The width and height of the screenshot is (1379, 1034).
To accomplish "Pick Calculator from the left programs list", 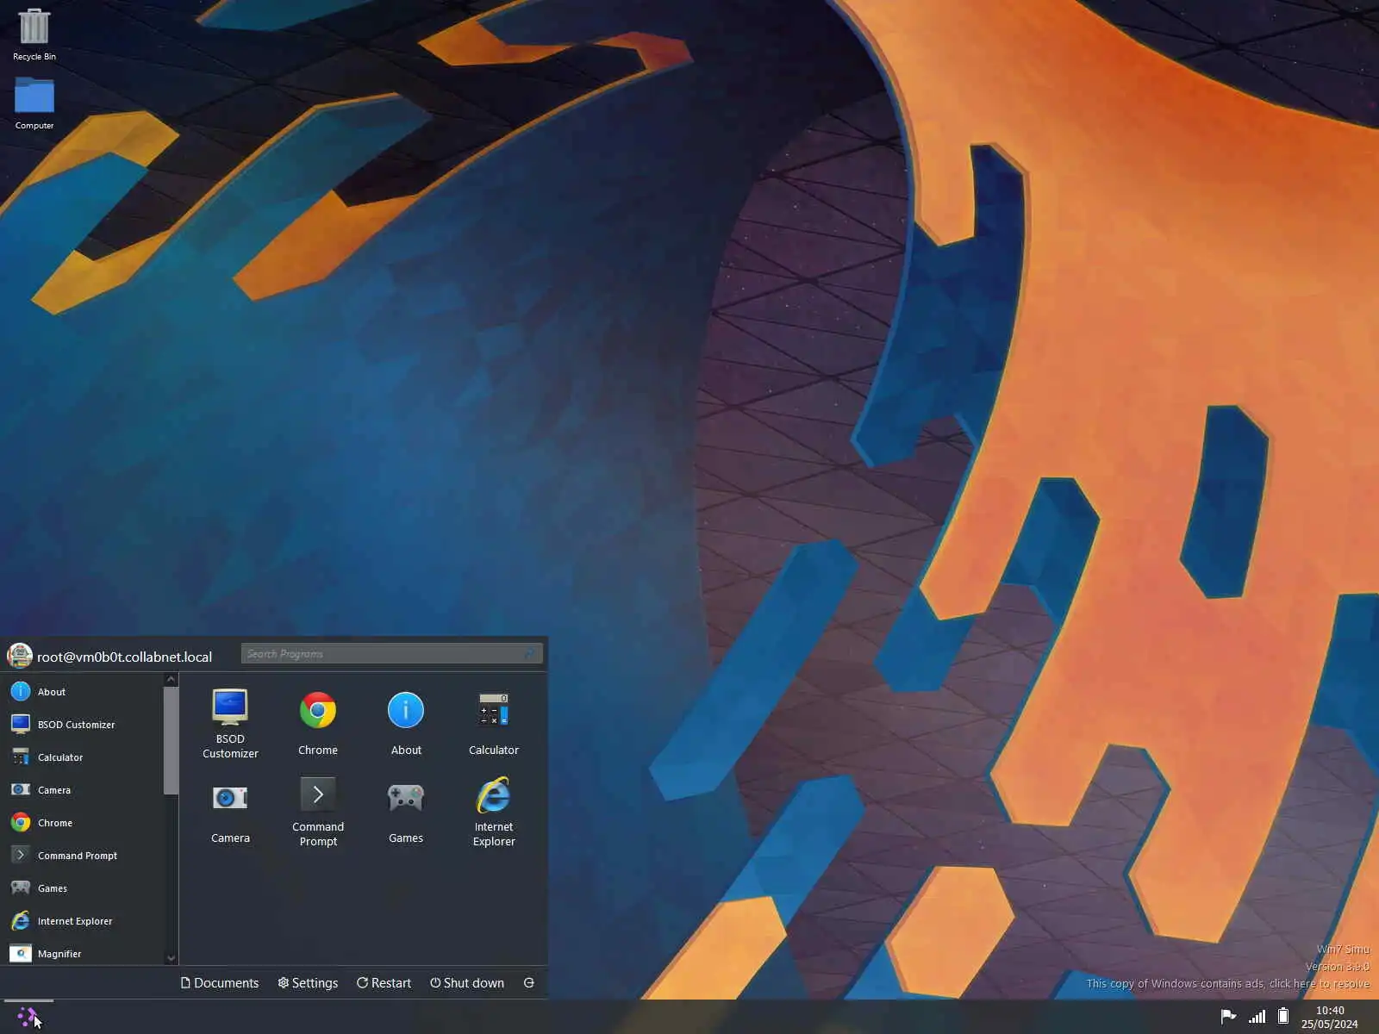I will pyautogui.click(x=82, y=757).
